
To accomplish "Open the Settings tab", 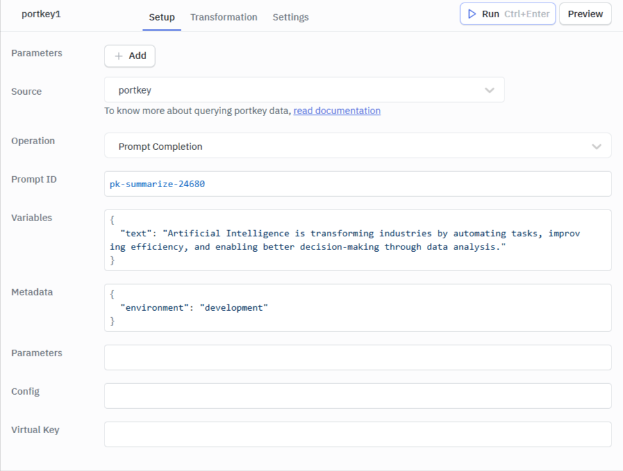I will coord(290,17).
